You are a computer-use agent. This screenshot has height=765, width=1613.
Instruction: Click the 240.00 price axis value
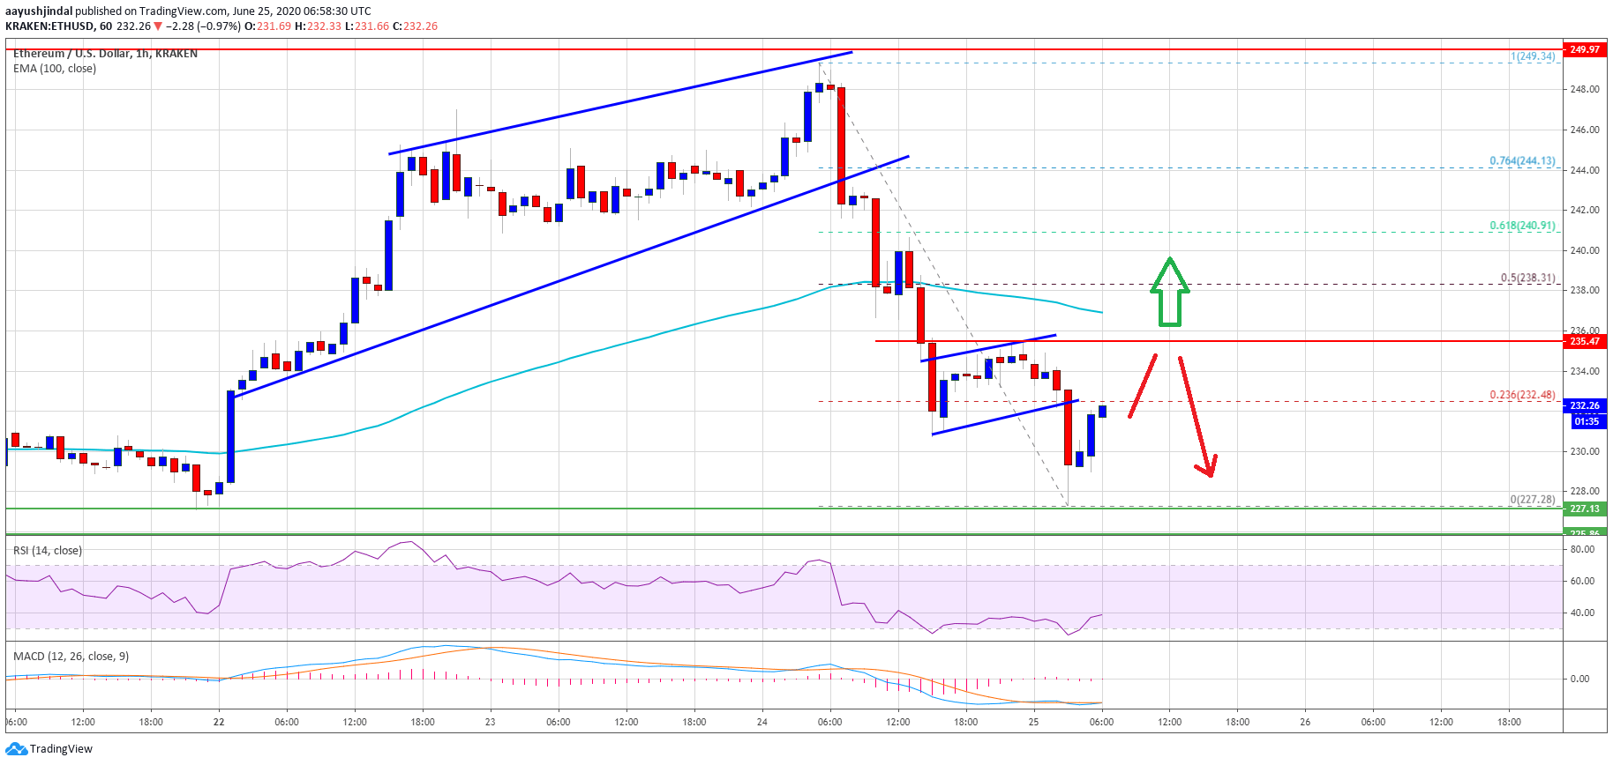pyautogui.click(x=1585, y=250)
